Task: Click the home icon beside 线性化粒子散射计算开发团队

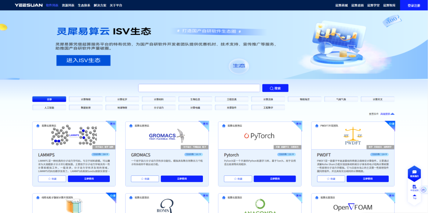Action: [38, 198]
